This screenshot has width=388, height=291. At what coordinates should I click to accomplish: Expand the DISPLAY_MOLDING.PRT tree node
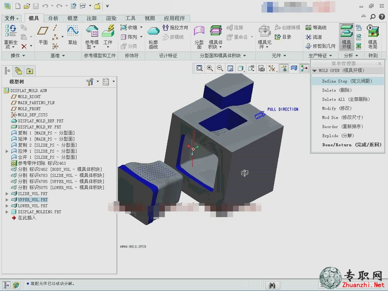[7, 212]
